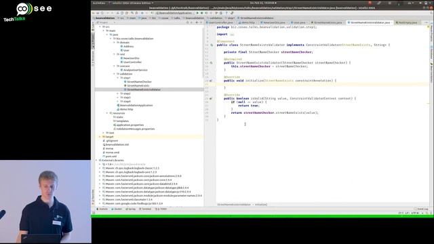Expand the External Libraries node
This screenshot has height=244, width=434.
tap(96, 160)
